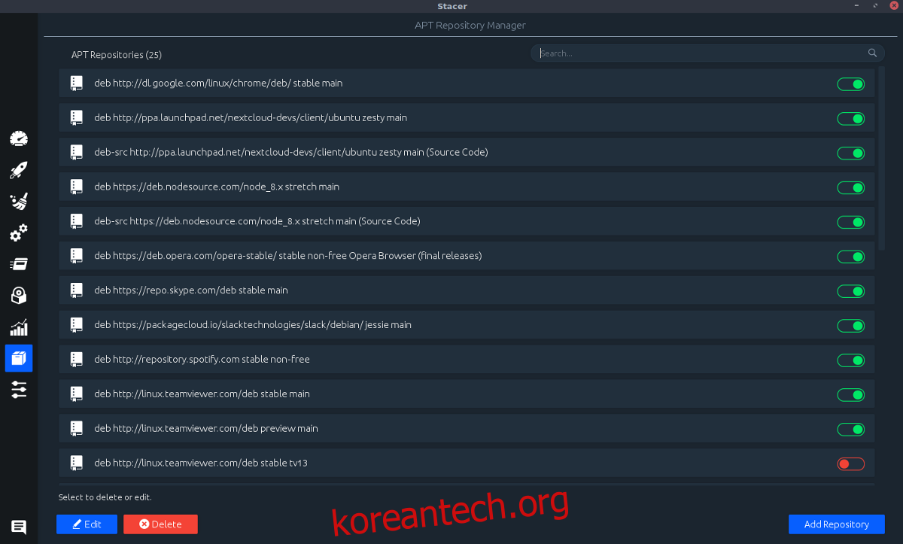Select the repository.spotify.com stable non-free text
The image size is (903, 544).
click(x=202, y=360)
